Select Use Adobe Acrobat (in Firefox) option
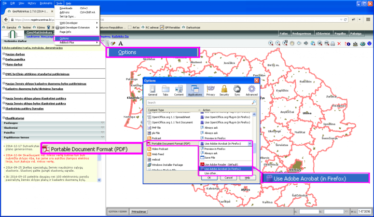The height and width of the screenshot is (217, 374). 225,169
